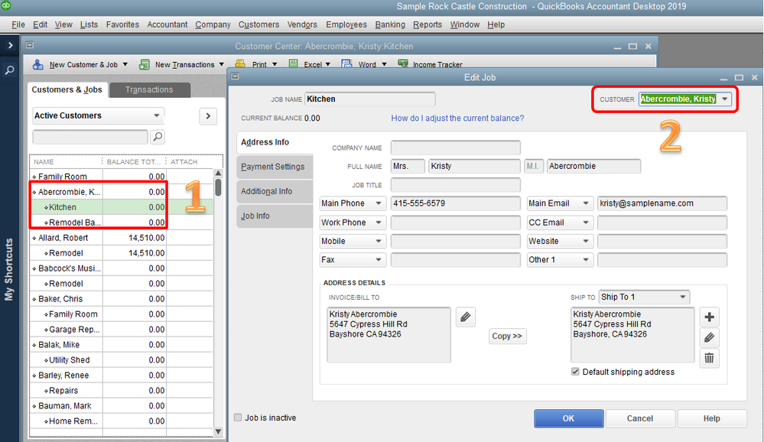Delete the Ship To address trash icon
The height and width of the screenshot is (442, 764).
[x=710, y=358]
